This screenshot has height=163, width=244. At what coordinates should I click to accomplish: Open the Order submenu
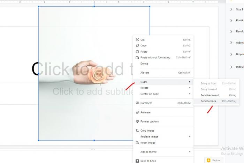coord(163,82)
